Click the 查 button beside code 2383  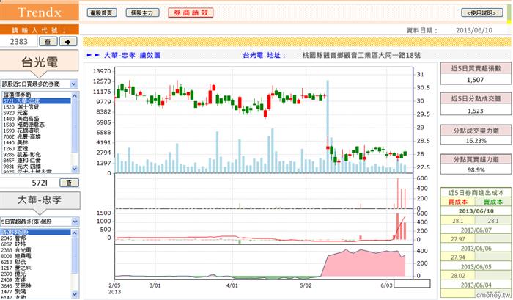[x=48, y=42]
